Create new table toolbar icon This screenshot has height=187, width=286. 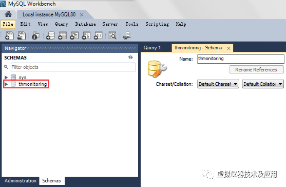click(62, 35)
